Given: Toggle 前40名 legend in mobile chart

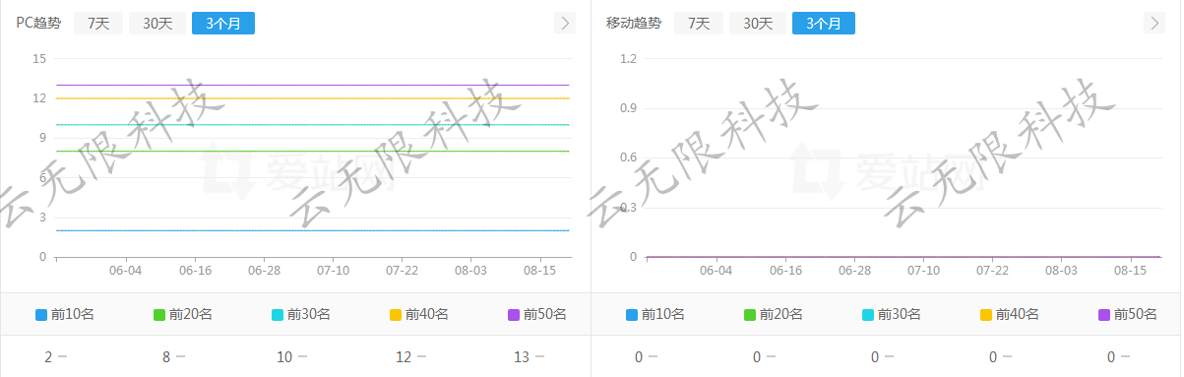Looking at the screenshot, I should point(1010,315).
